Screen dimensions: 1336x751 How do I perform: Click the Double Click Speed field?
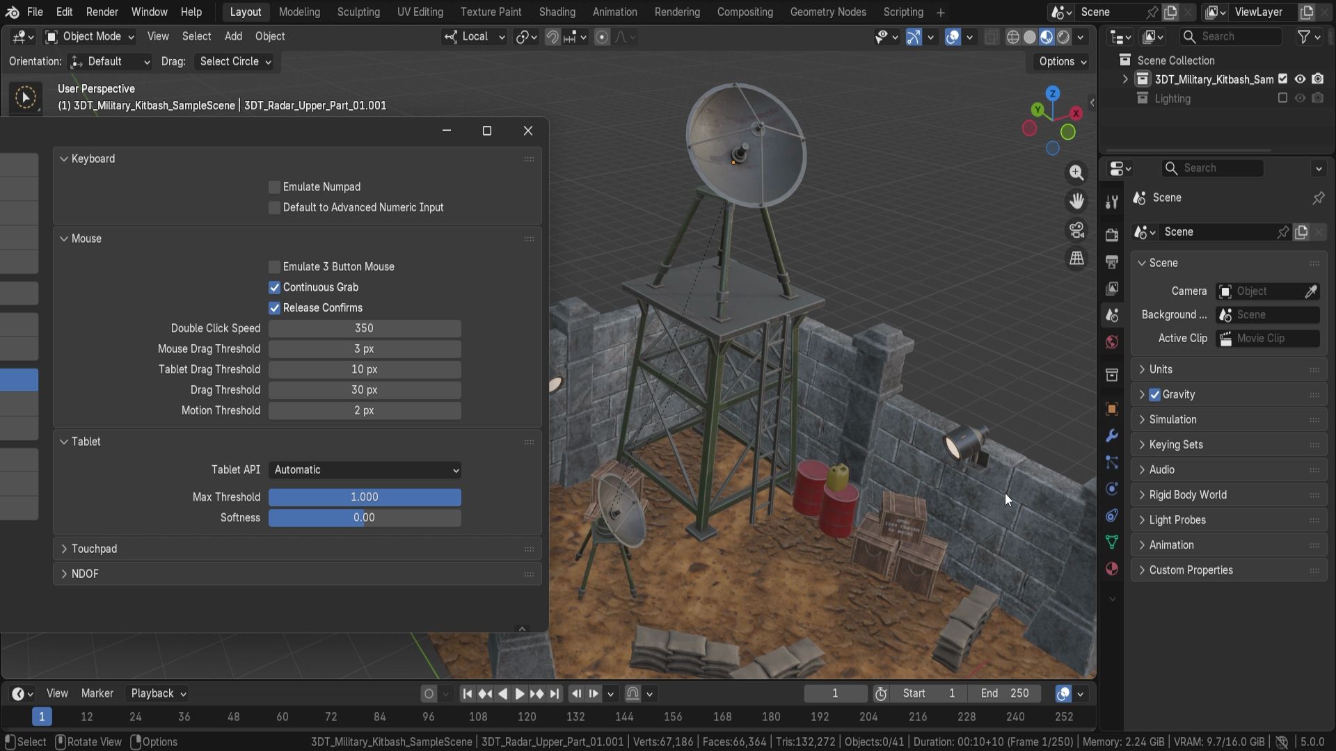[365, 328]
